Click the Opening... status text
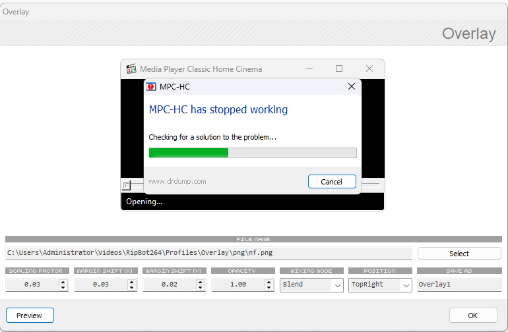508x332 pixels. [x=144, y=202]
